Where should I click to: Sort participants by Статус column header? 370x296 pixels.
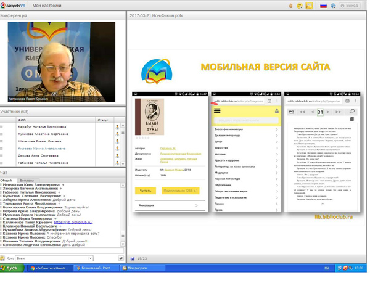point(105,120)
